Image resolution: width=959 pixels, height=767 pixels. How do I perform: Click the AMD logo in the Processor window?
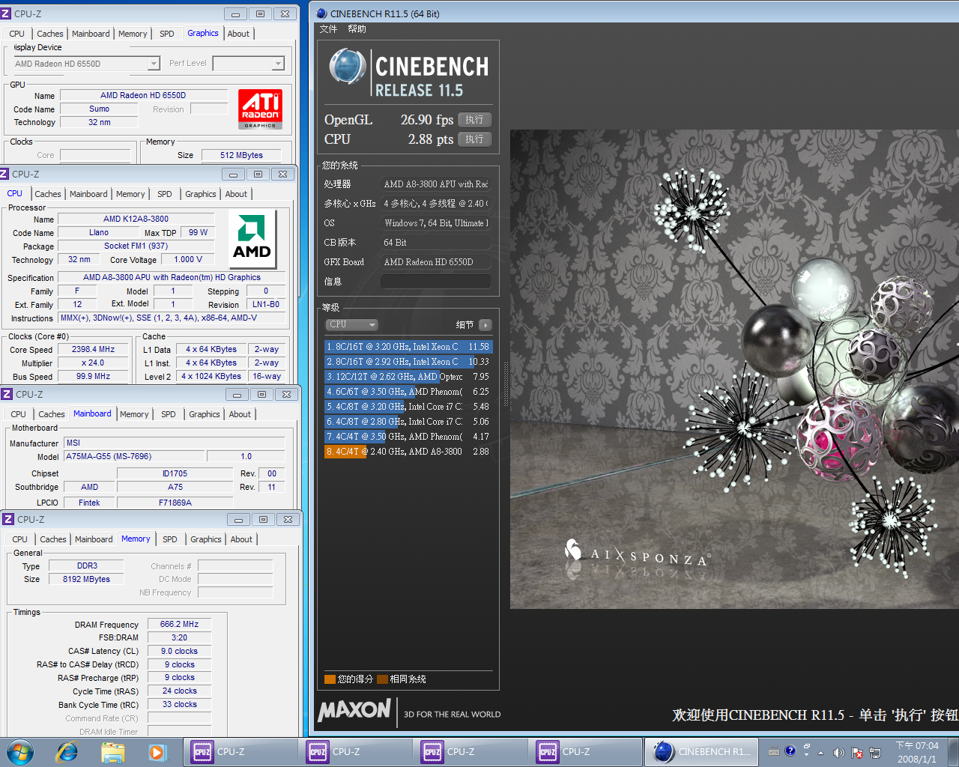[252, 238]
